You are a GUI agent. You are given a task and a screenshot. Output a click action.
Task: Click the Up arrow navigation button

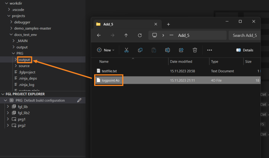[x=126, y=35]
